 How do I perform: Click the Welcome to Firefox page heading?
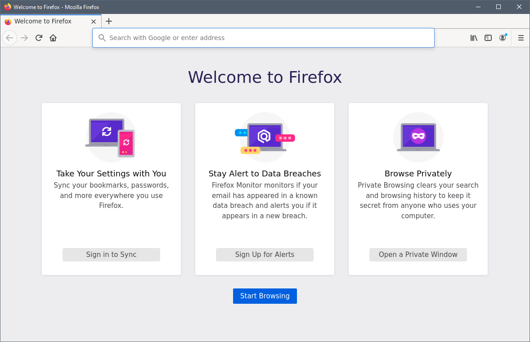pos(265,77)
